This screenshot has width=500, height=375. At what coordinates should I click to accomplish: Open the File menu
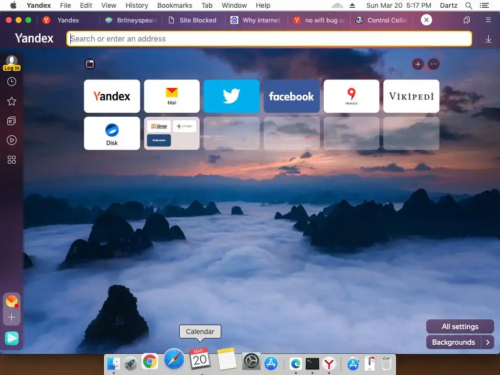[x=65, y=5]
